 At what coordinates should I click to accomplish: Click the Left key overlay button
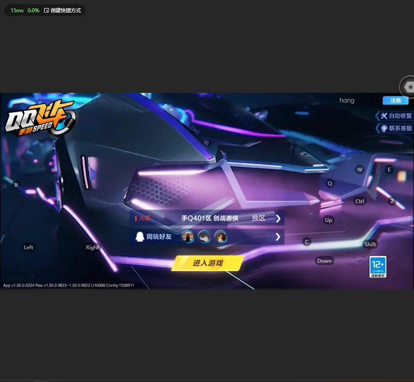coord(29,248)
